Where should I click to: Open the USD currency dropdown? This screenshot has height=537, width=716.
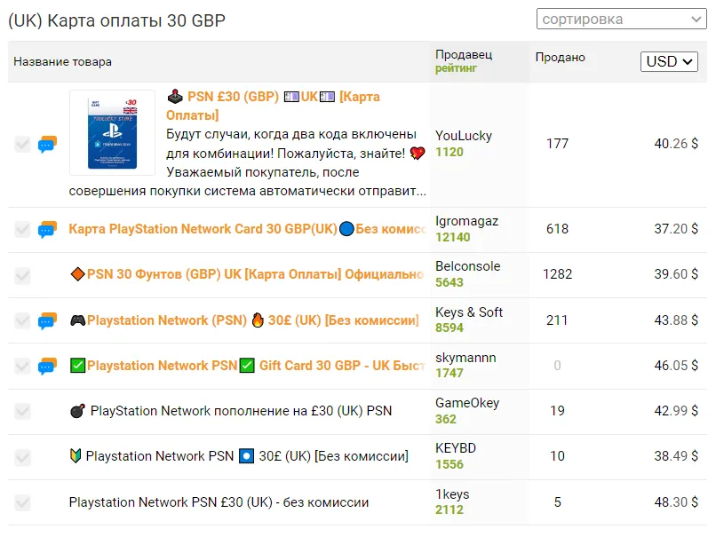click(669, 61)
